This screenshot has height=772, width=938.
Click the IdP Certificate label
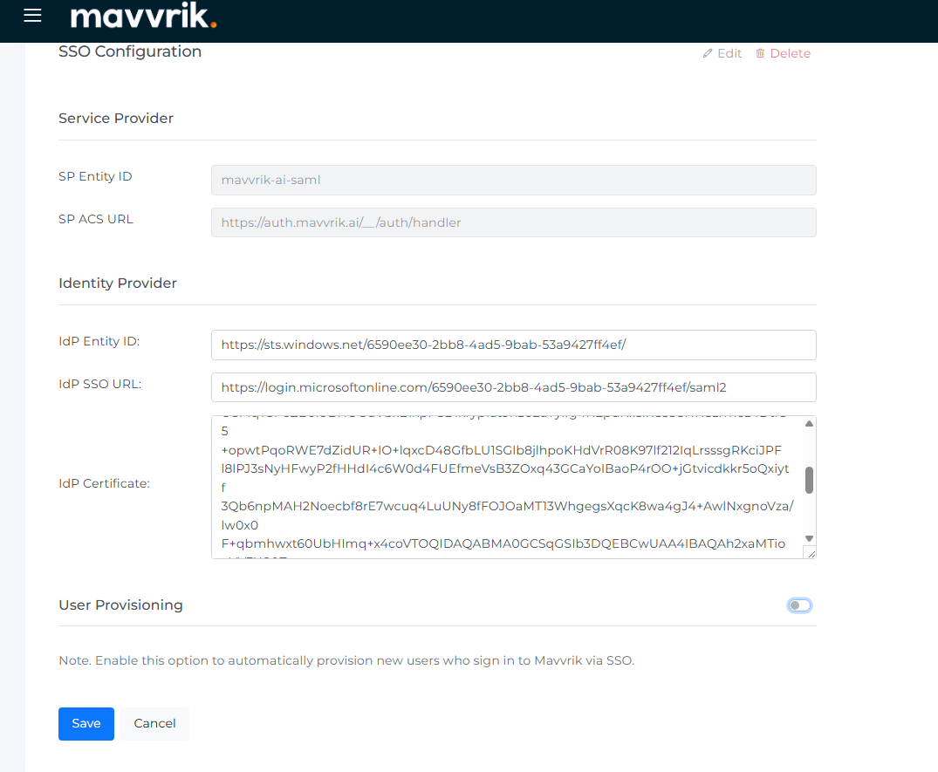pyautogui.click(x=104, y=483)
